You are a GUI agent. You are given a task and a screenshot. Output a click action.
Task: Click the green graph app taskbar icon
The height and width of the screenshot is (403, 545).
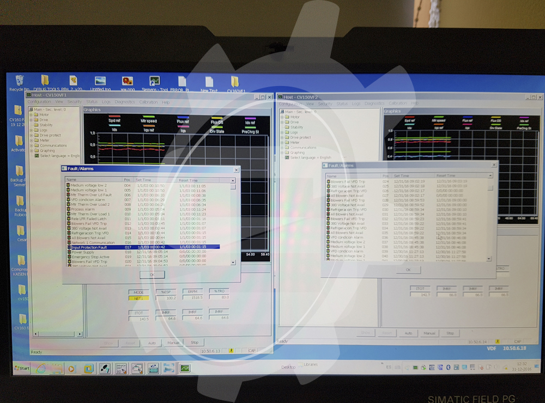point(185,368)
